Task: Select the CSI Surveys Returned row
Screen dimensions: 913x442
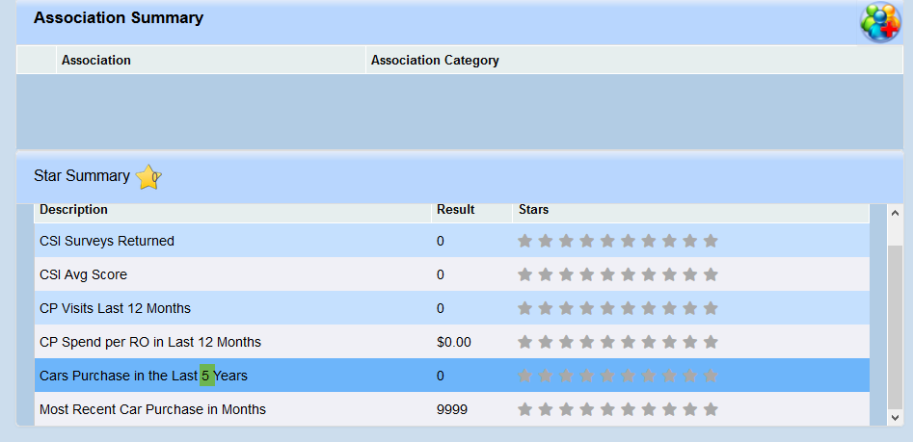Action: (107, 241)
